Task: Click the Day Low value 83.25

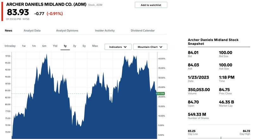Action: pyautogui.click(x=192, y=131)
